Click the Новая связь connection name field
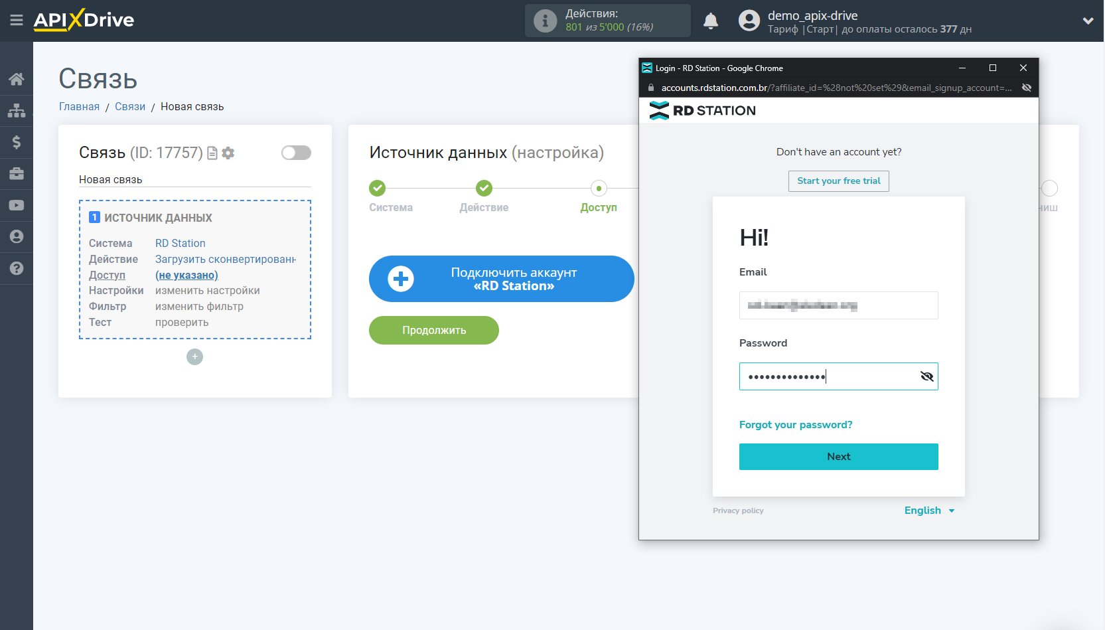 195,180
